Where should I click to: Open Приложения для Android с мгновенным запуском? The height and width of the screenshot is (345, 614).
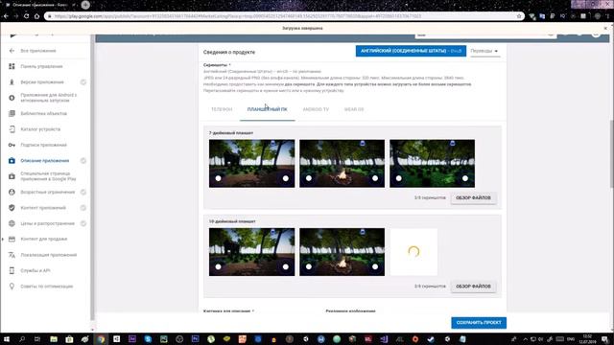click(x=49, y=98)
